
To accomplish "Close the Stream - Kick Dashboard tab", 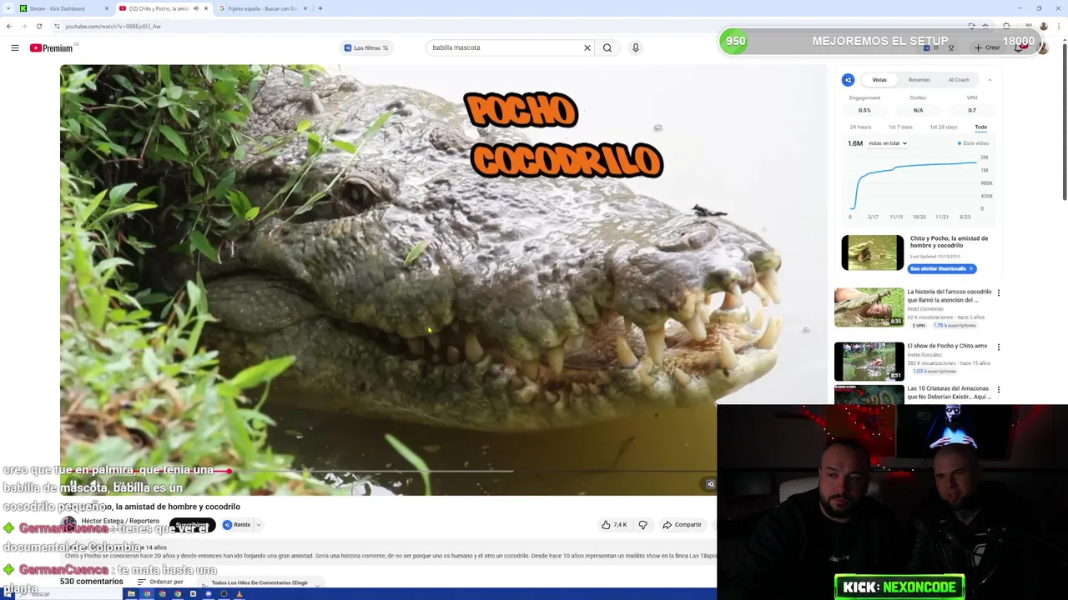I will [107, 8].
